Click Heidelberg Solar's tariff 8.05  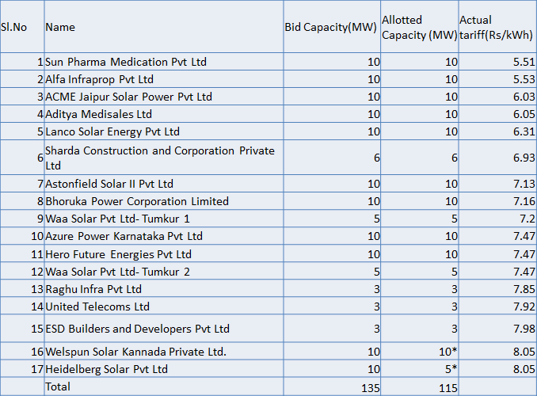524,369
